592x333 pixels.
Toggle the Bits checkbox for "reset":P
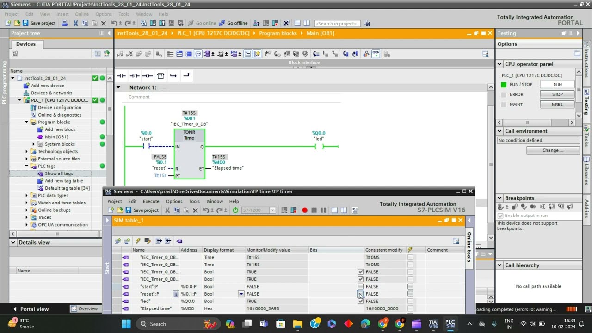pos(361,294)
